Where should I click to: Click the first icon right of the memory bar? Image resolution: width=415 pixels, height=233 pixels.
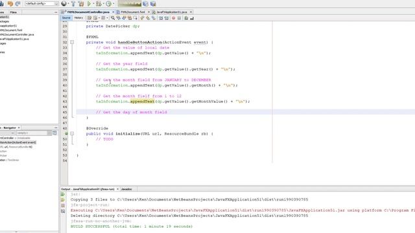click(145, 4)
